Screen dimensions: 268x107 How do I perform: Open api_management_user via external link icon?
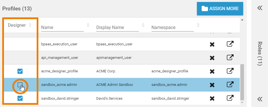(x=230, y=57)
